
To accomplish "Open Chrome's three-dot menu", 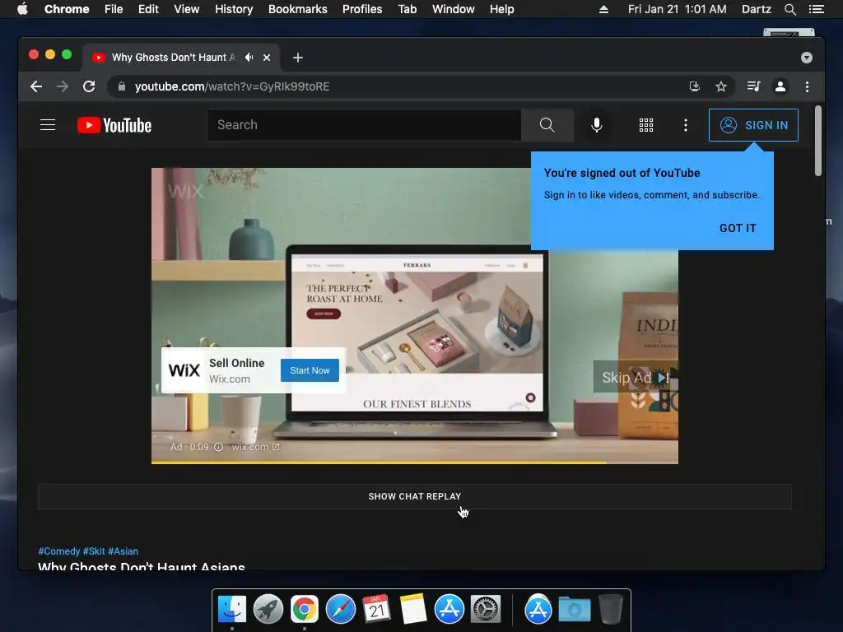I will click(807, 86).
